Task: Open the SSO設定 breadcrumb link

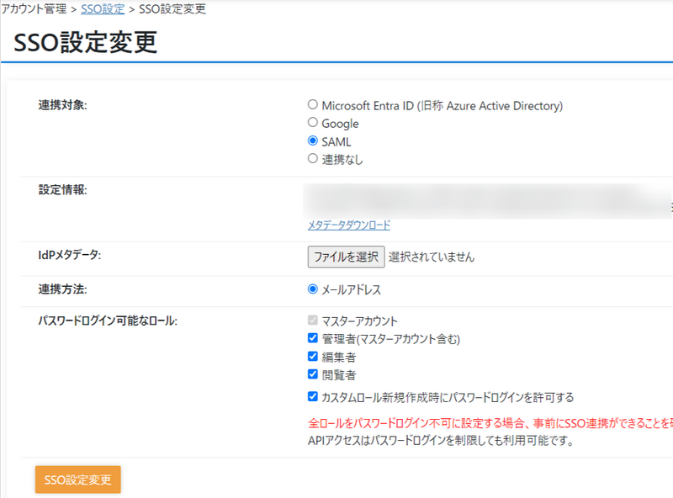Action: pos(103,9)
